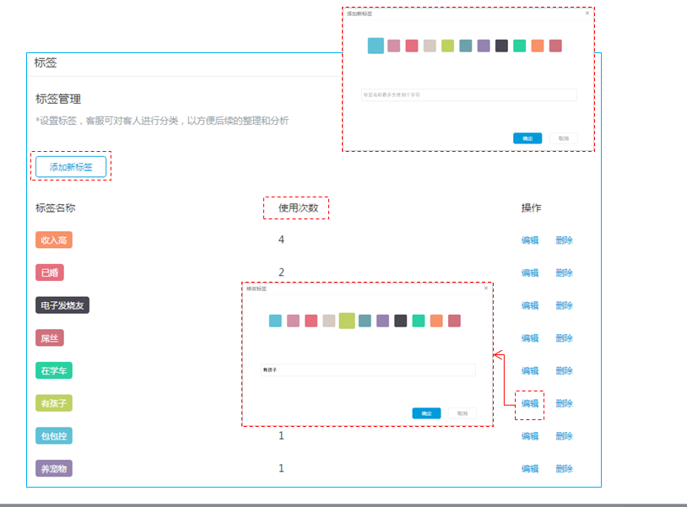Delete the 已婚 tag
687x507 pixels.
[564, 273]
